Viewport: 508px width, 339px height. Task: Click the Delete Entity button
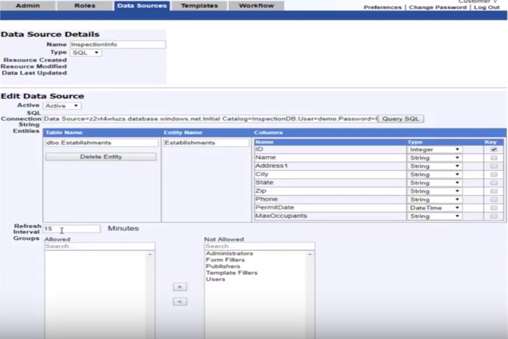pyautogui.click(x=101, y=157)
